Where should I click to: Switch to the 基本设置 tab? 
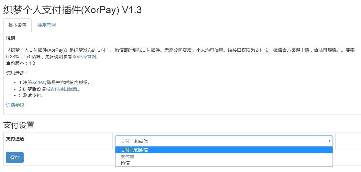coord(17,25)
